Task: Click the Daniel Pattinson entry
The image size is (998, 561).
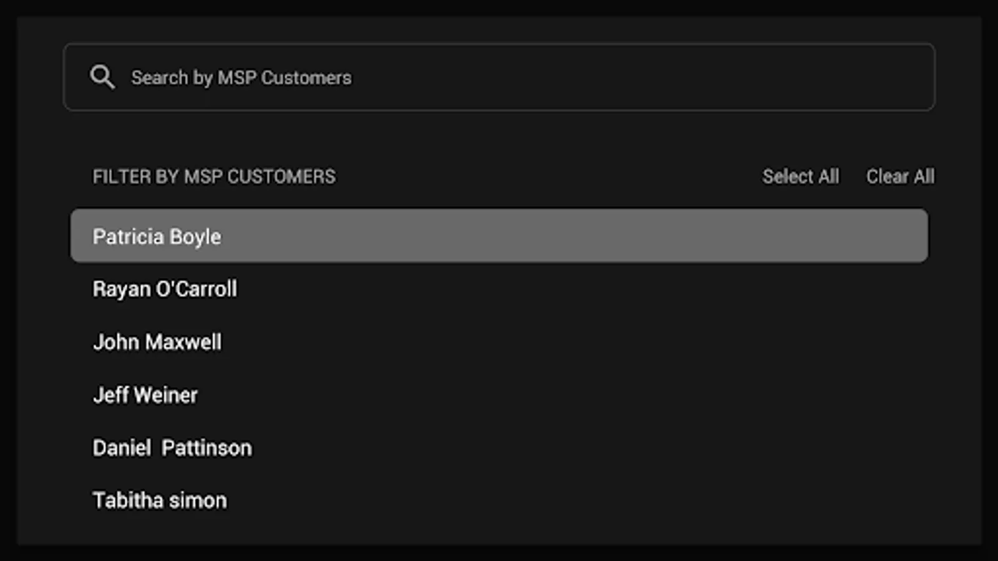Action: pyautogui.click(x=172, y=448)
